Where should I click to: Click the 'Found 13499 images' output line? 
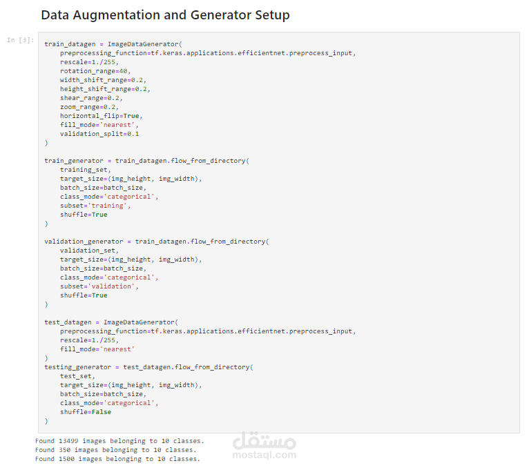click(119, 440)
